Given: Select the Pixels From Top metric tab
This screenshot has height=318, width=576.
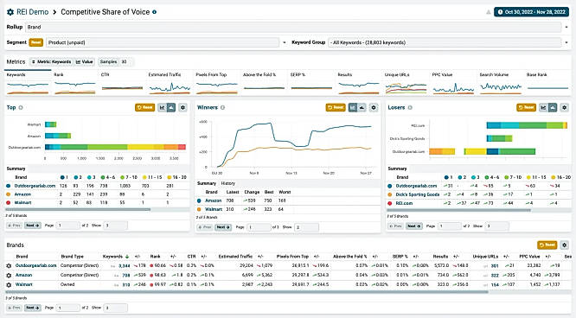Looking at the screenshot, I should 216,83.
